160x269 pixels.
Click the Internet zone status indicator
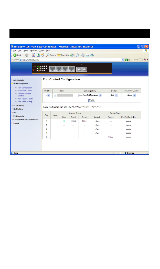[x=129, y=153]
